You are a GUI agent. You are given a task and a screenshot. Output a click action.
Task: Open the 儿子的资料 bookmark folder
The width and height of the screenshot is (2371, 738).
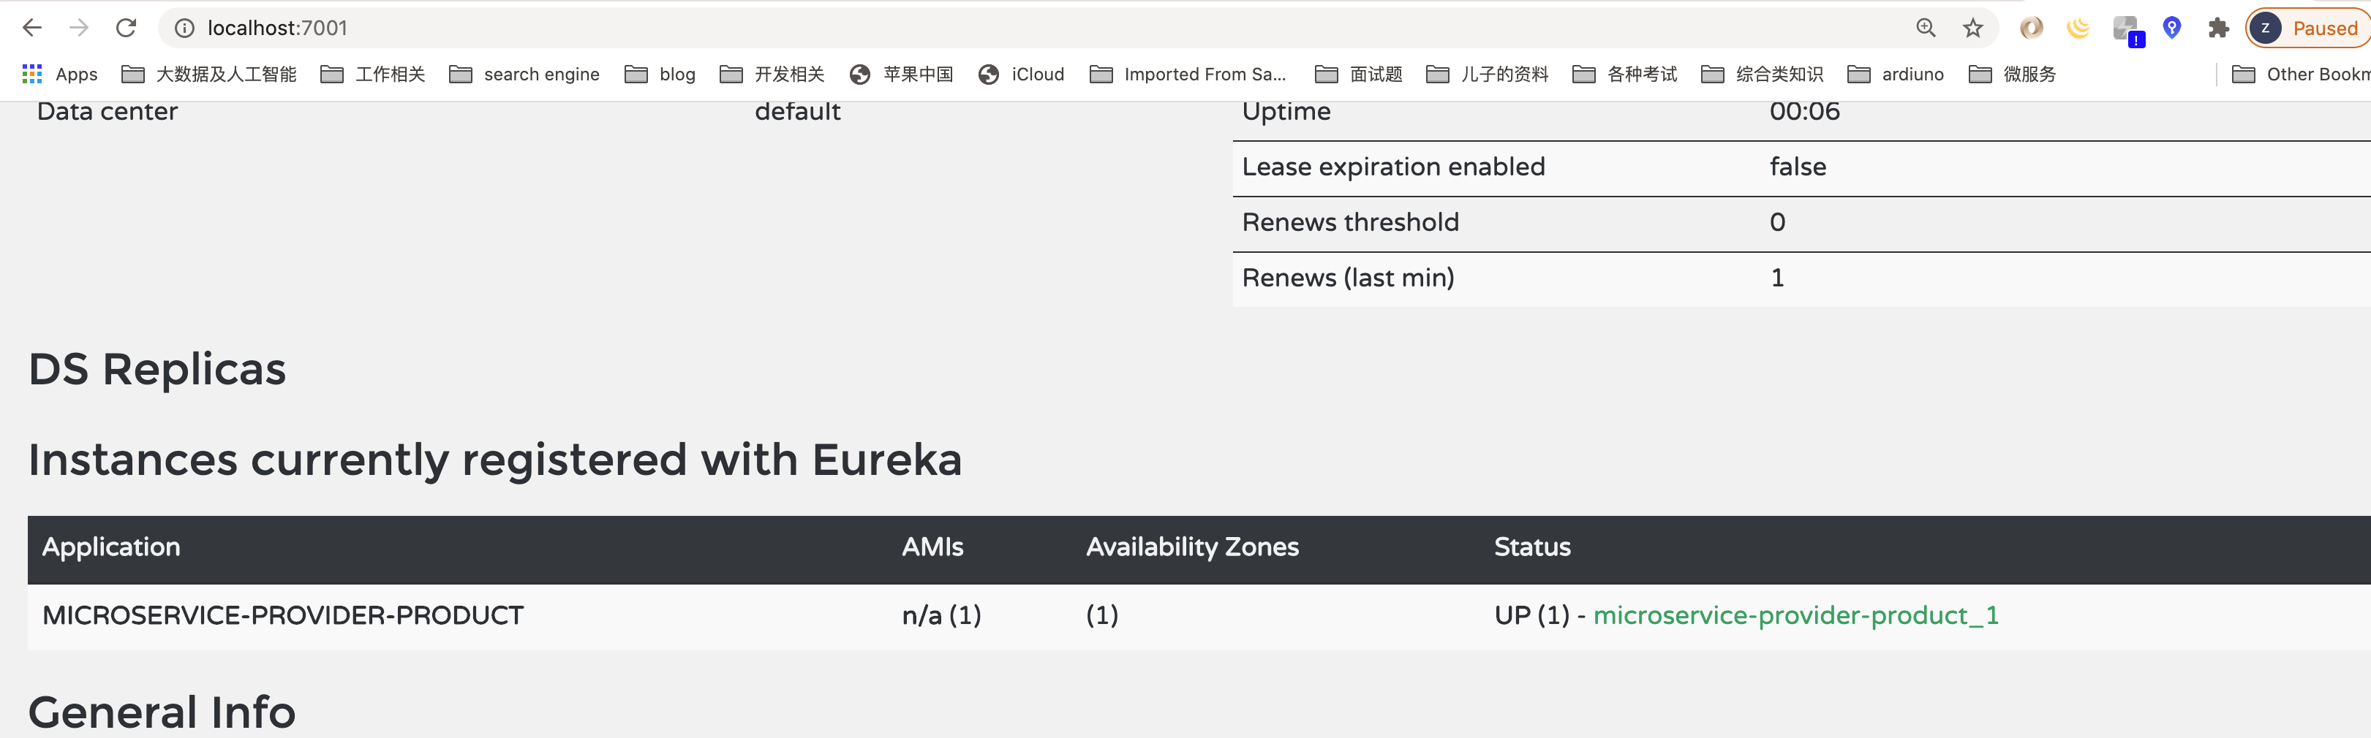tap(1488, 75)
